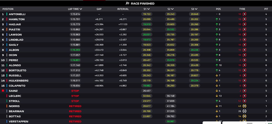Click Sainz's red STOP status
Screen dimensions: 272x124
[75, 91]
